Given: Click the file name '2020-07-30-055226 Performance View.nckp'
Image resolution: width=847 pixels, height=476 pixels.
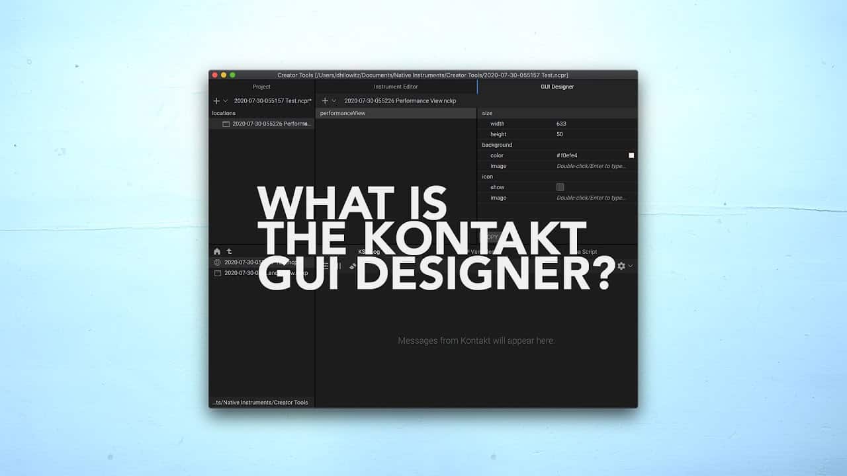Looking at the screenshot, I should tap(400, 101).
